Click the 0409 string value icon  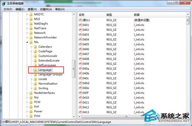click(x=80, y=64)
